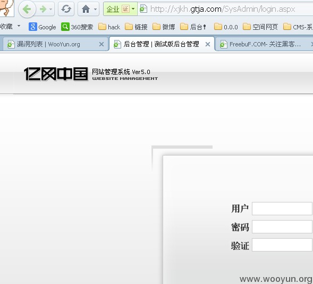This screenshot has width=313, height=284.
Task: Go back with the green back arrow
Action: pos(27,9)
